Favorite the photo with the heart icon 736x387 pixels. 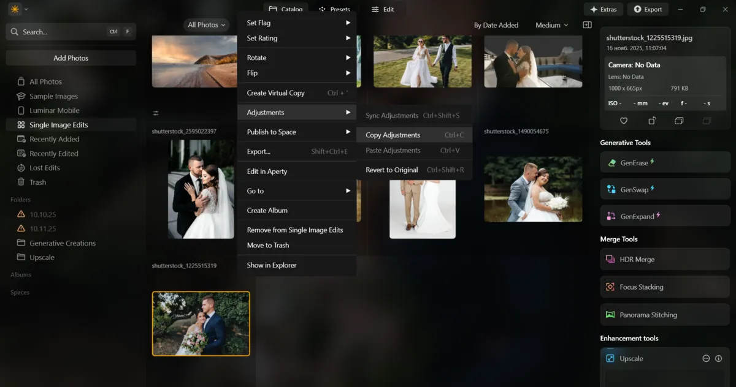[x=624, y=121]
